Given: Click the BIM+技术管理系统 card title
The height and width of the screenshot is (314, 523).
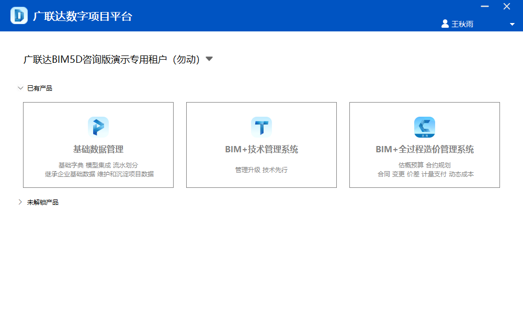Looking at the screenshot, I should 261,149.
